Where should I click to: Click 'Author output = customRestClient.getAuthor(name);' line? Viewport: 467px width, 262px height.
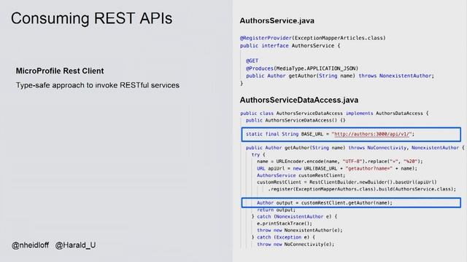[325, 203]
